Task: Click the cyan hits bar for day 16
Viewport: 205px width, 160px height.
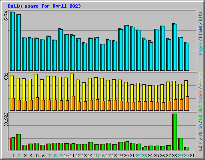Action: [103, 58]
